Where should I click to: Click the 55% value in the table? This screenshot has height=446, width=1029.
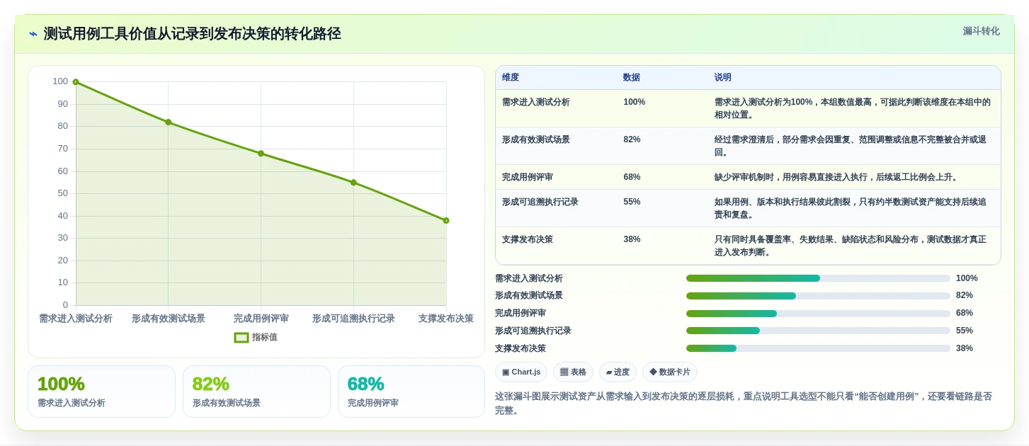[632, 202]
